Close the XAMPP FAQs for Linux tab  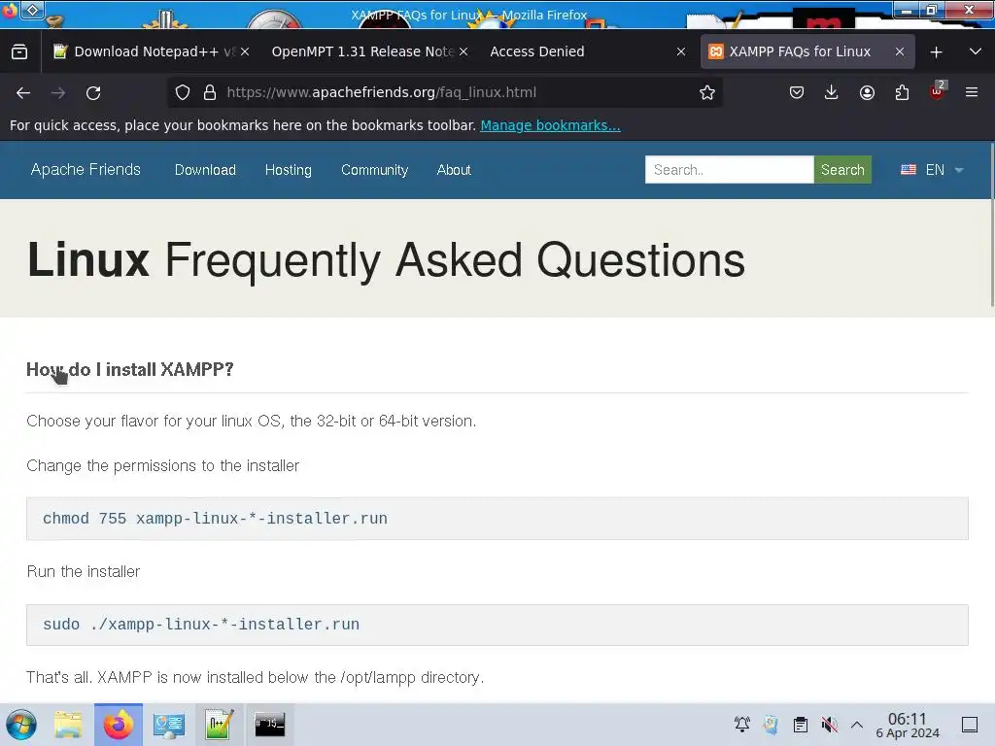[x=900, y=51]
